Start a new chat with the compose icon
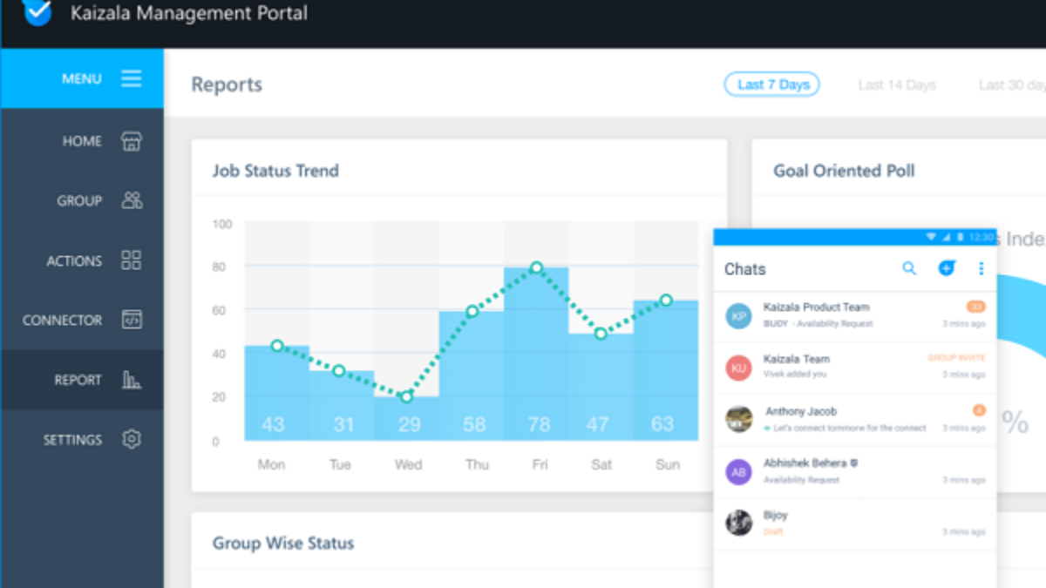This screenshot has height=588, width=1046. (x=947, y=268)
